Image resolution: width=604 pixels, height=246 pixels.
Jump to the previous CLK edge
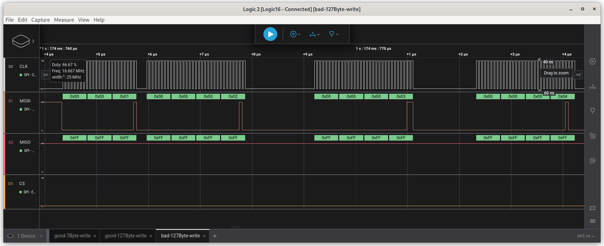pyautogui.click(x=45, y=75)
